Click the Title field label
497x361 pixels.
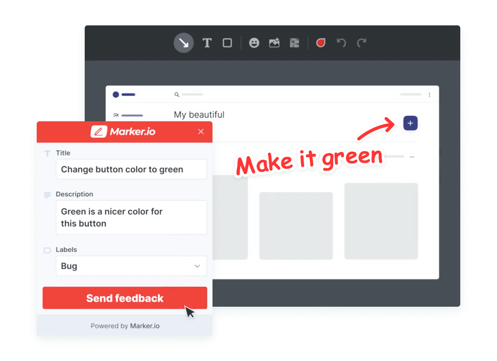(63, 153)
